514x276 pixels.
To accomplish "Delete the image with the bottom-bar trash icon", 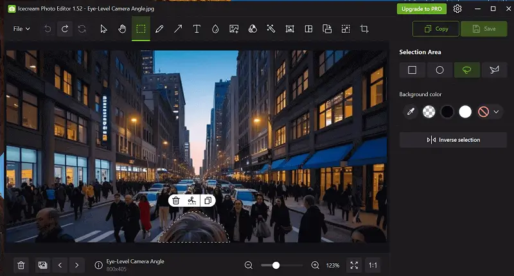I will (x=21, y=265).
